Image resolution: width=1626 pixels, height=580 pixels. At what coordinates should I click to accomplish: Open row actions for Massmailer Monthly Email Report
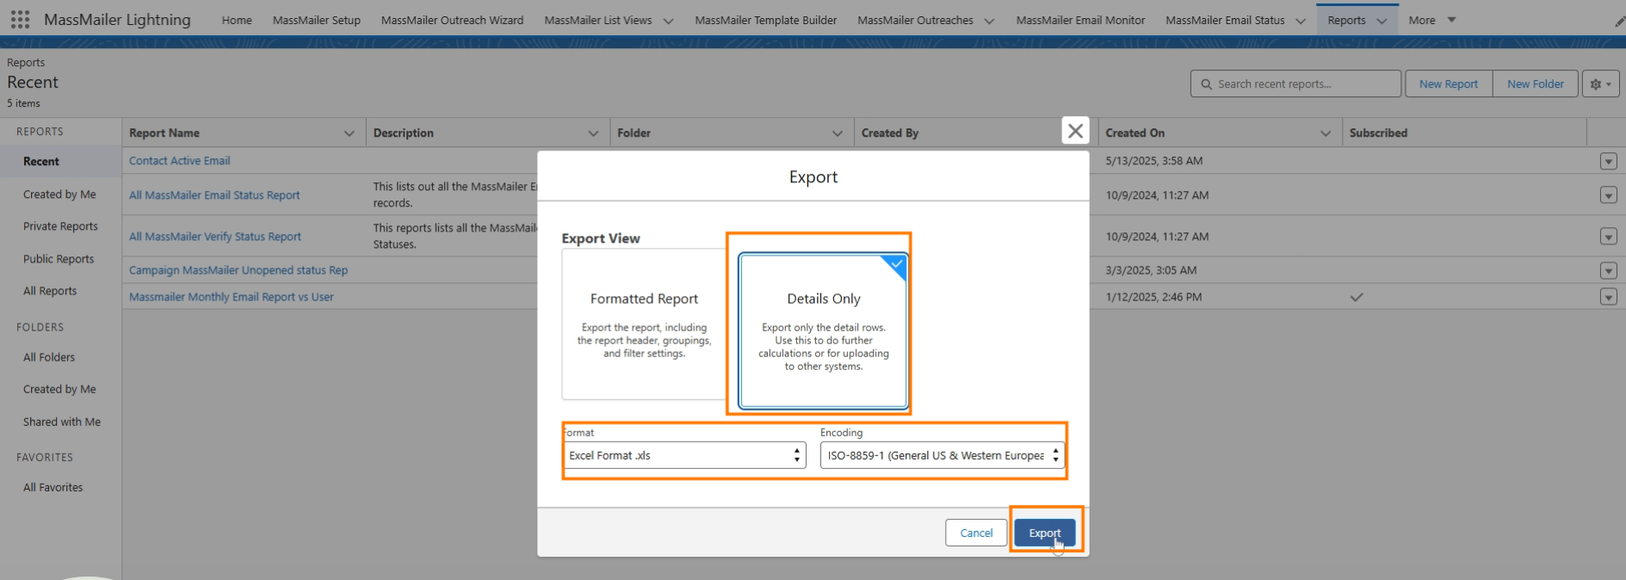tap(1608, 297)
